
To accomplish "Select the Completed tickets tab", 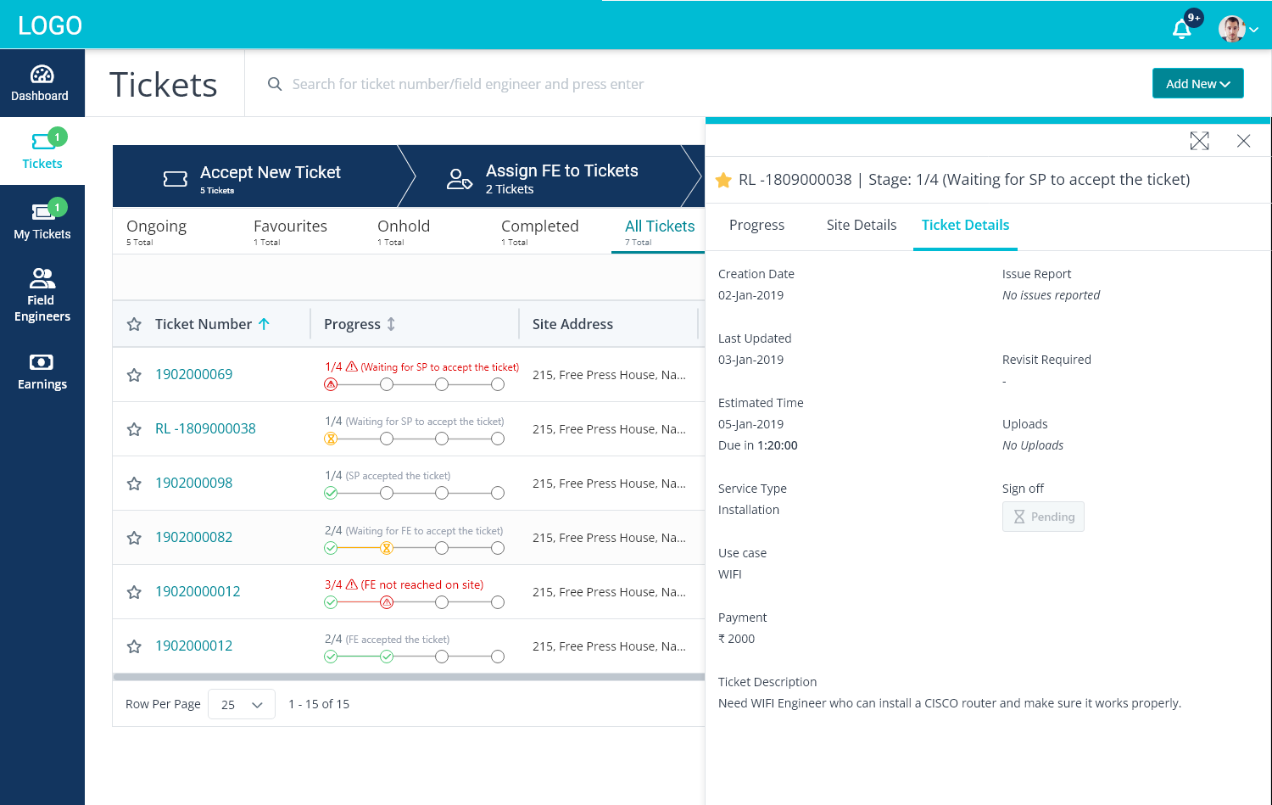I will pos(539,231).
